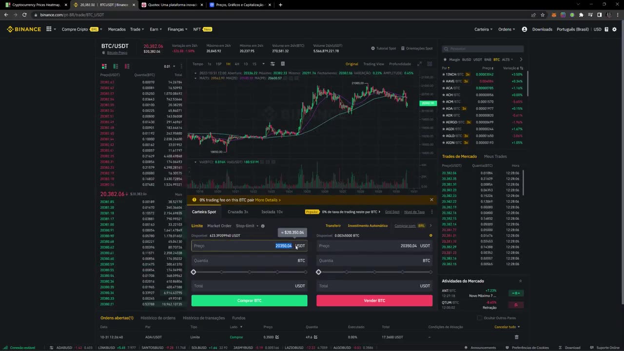The height and width of the screenshot is (351, 624).
Task: Show only buy orders in order book
Action: point(116,66)
